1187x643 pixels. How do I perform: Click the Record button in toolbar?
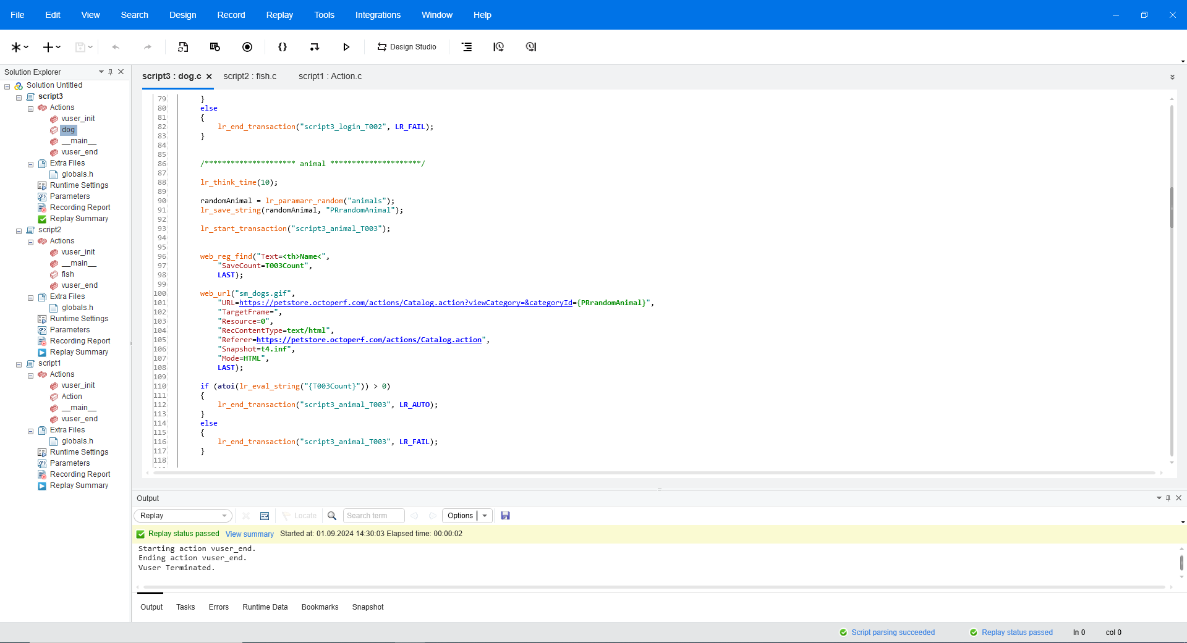click(x=247, y=47)
